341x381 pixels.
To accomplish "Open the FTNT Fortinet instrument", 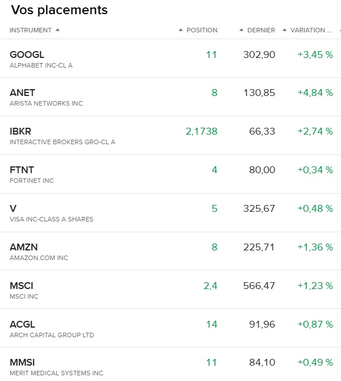I will (22, 170).
